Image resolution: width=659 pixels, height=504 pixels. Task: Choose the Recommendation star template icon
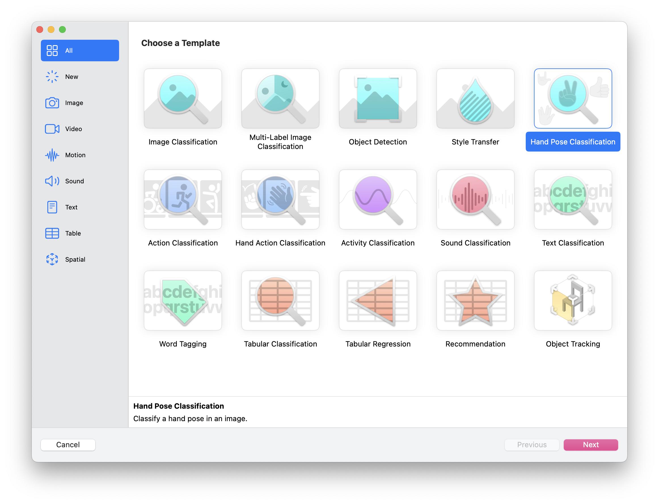pyautogui.click(x=475, y=301)
